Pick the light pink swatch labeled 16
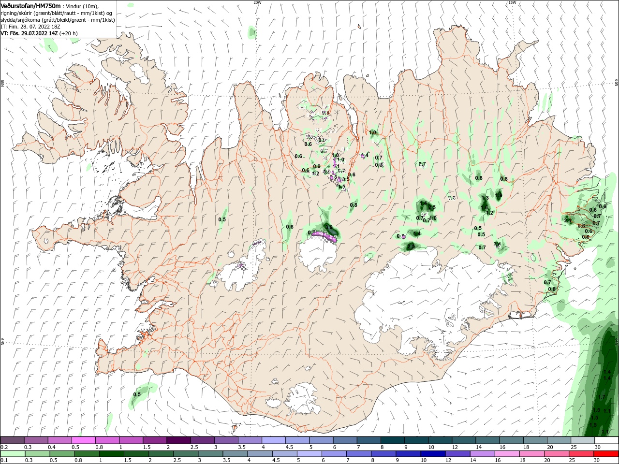The image size is (619, 464). (x=506, y=454)
